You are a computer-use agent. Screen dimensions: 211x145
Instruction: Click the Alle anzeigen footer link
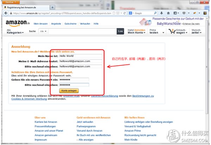point(85,140)
